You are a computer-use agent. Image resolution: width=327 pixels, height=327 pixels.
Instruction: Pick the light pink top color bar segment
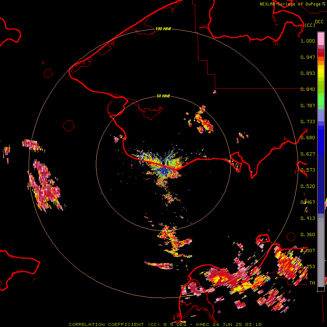point(321,39)
